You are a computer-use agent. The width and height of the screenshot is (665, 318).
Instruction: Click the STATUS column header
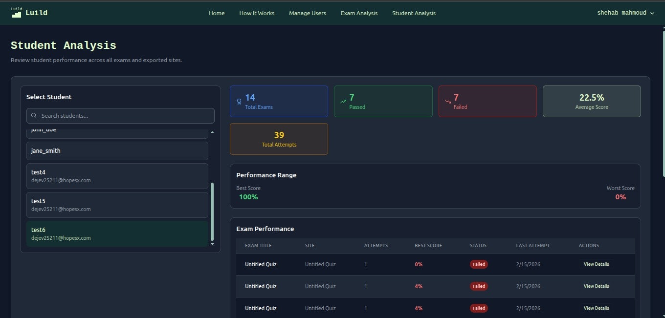coord(478,246)
